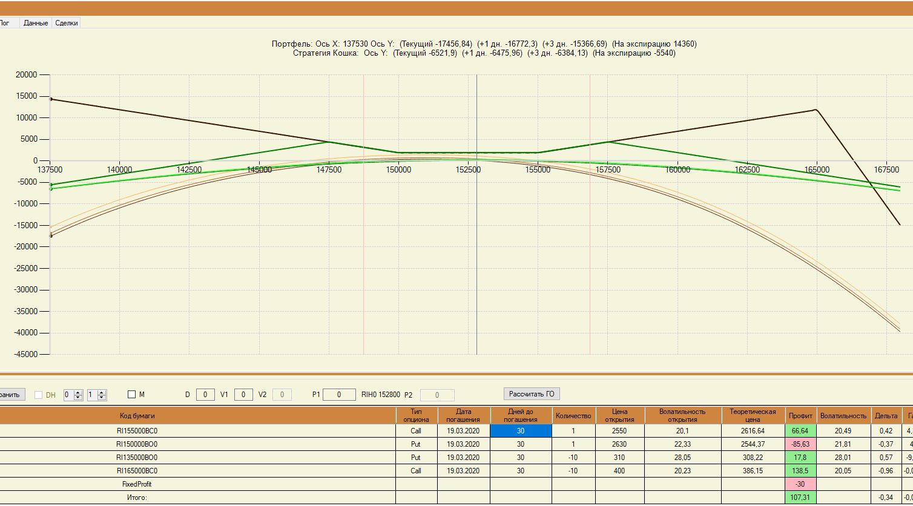Open the Данные tab
The width and height of the screenshot is (913, 506).
pos(36,23)
